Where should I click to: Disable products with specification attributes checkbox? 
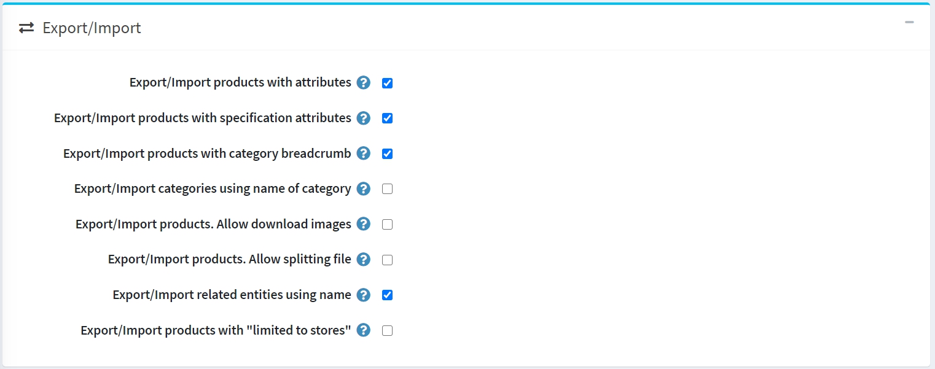tap(387, 118)
